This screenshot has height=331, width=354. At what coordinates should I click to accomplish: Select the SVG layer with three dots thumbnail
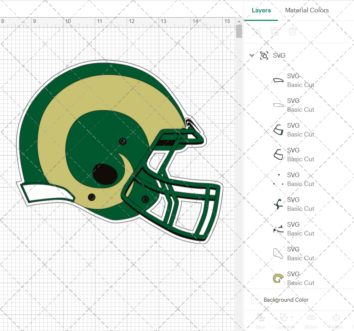point(299,180)
